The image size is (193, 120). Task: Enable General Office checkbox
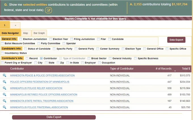point(145,49)
